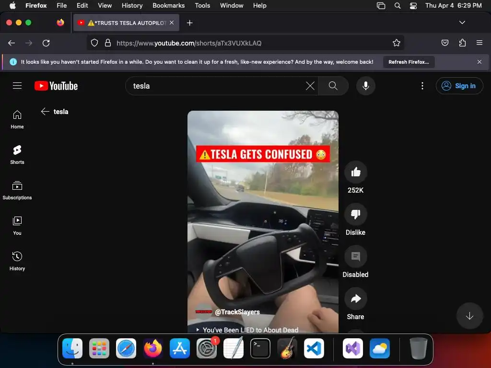
Task: Open the File menu
Action: [62, 5]
